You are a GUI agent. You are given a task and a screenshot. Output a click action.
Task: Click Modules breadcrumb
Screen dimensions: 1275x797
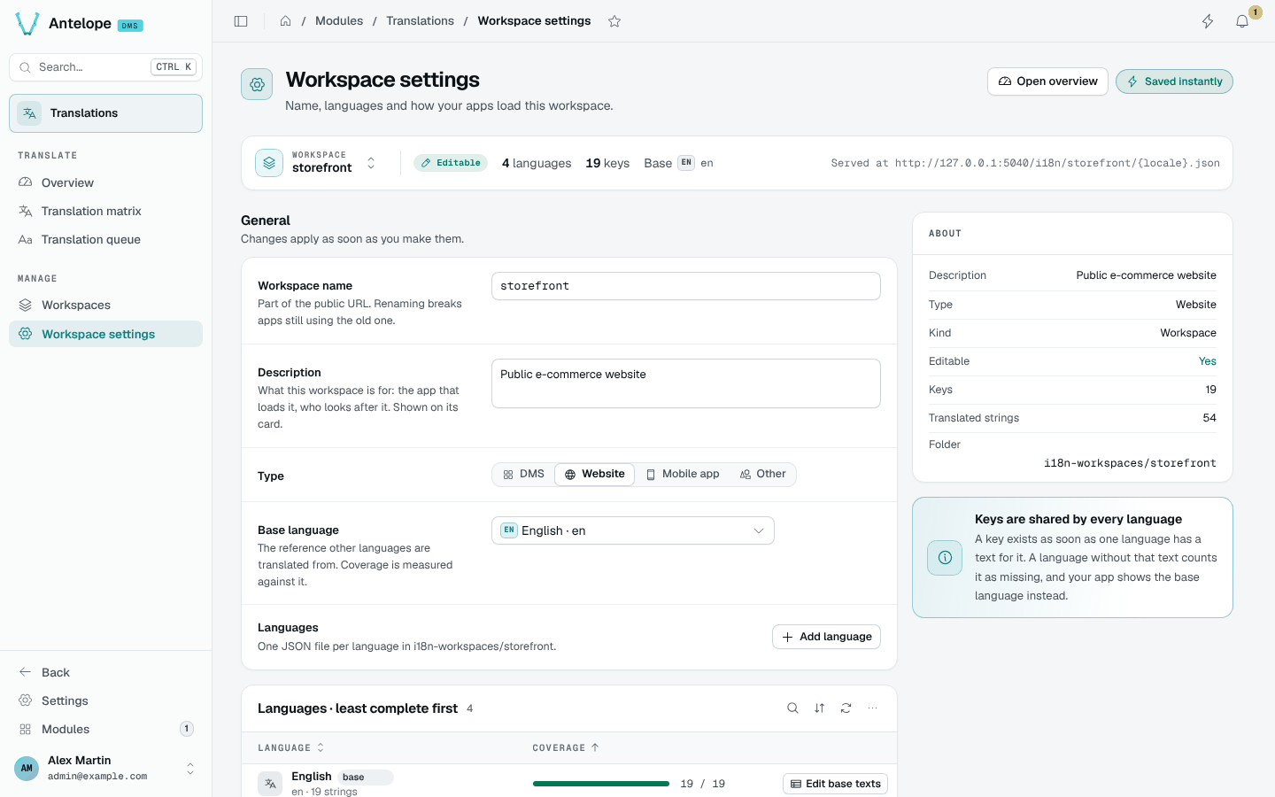tap(339, 21)
